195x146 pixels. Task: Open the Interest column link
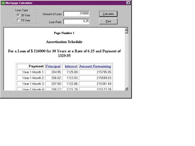pos(71,66)
